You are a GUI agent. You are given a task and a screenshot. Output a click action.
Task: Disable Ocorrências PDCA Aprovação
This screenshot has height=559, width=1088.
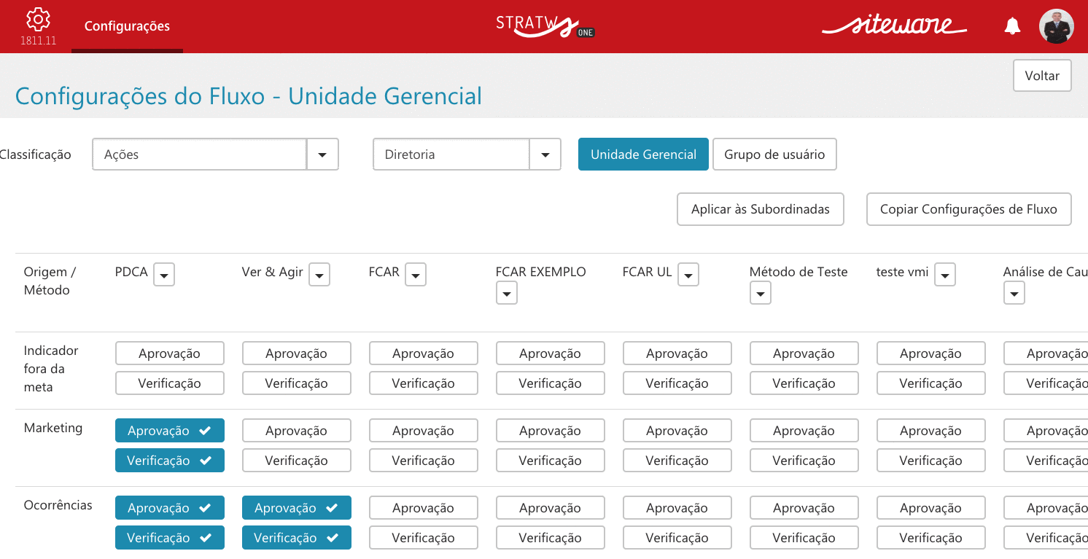[170, 508]
